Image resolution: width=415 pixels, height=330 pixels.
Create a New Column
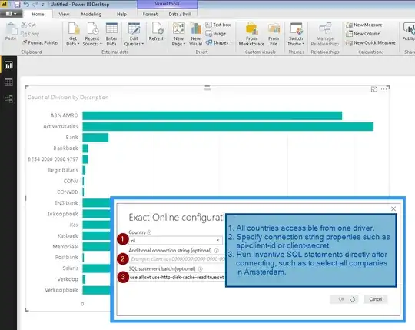[x=363, y=34]
